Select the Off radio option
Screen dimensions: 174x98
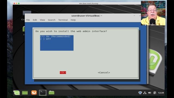click(x=45, y=39)
